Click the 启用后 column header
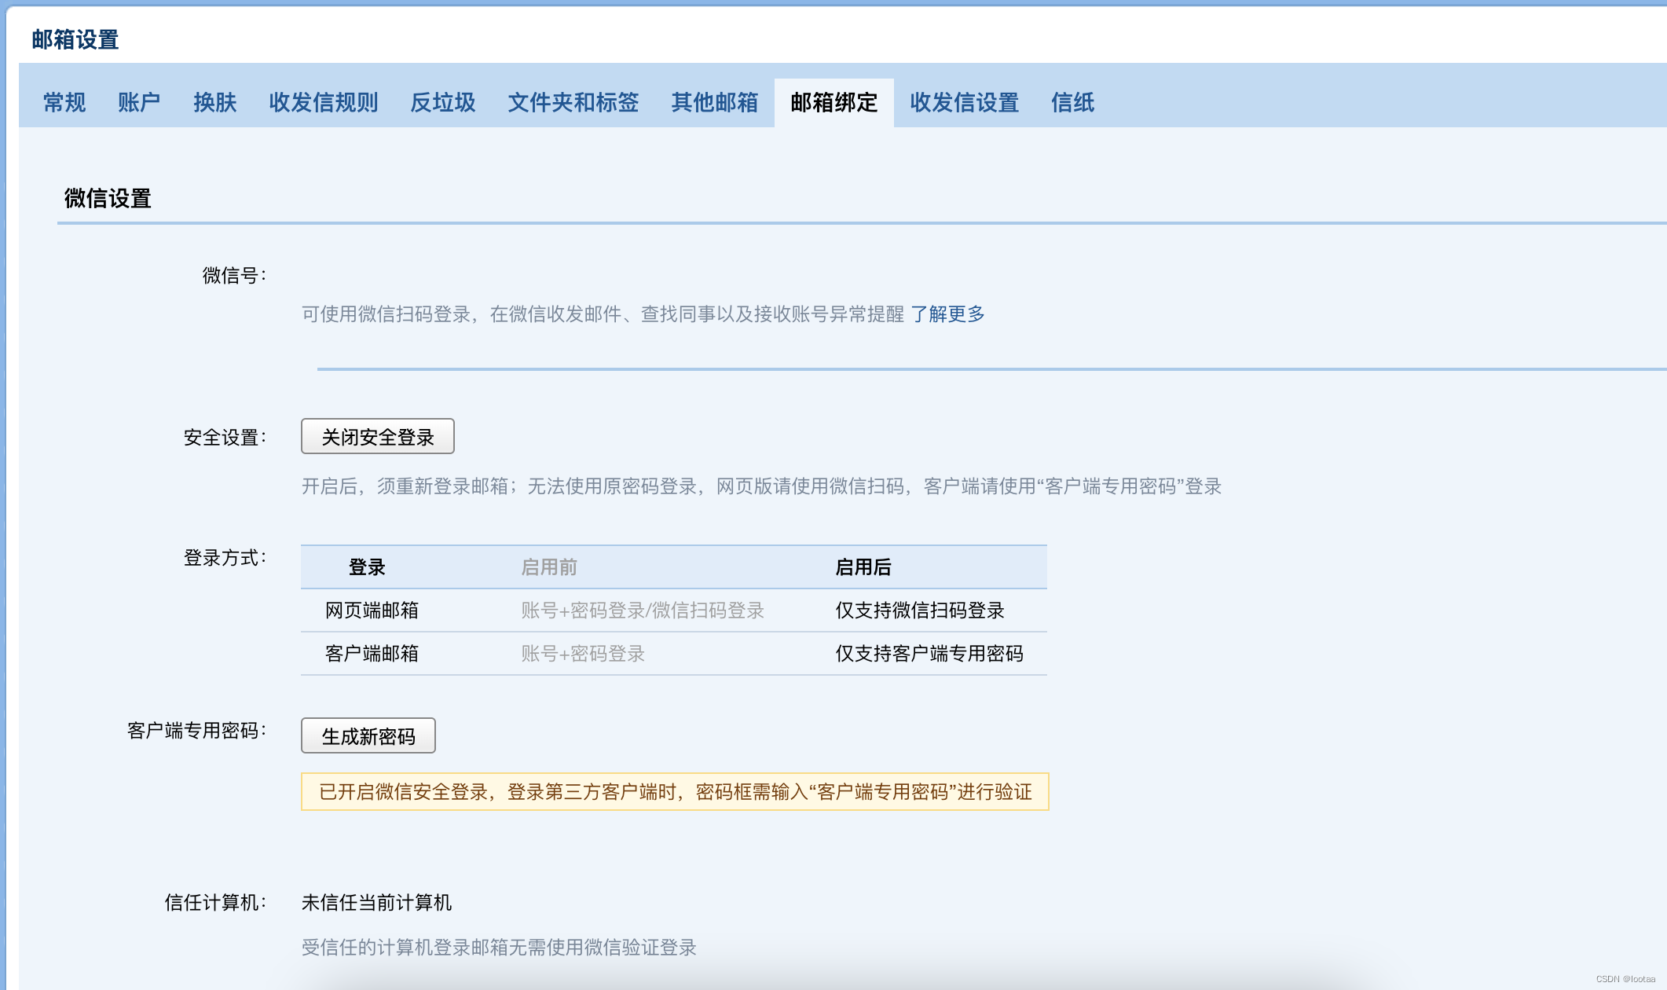Screen dimensions: 1667x990 [x=863, y=567]
